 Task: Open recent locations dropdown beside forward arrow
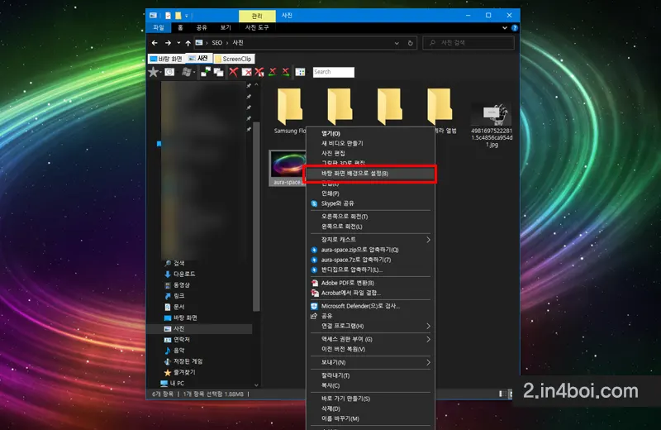[178, 43]
